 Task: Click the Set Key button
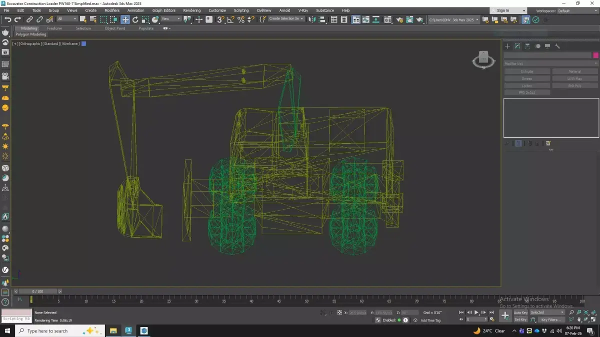pos(520,320)
